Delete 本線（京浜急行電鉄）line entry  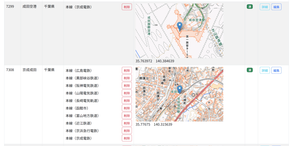tap(127, 131)
